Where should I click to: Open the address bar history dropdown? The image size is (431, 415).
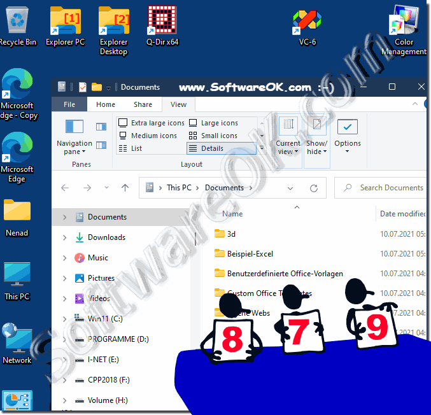click(x=290, y=188)
